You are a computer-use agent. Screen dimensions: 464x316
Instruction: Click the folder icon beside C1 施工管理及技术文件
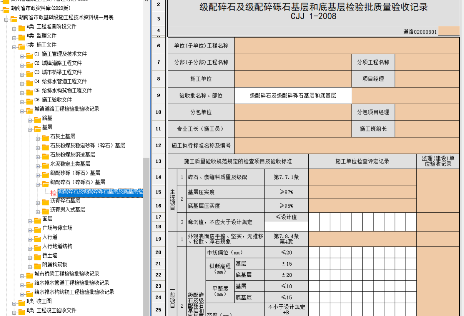coord(30,55)
